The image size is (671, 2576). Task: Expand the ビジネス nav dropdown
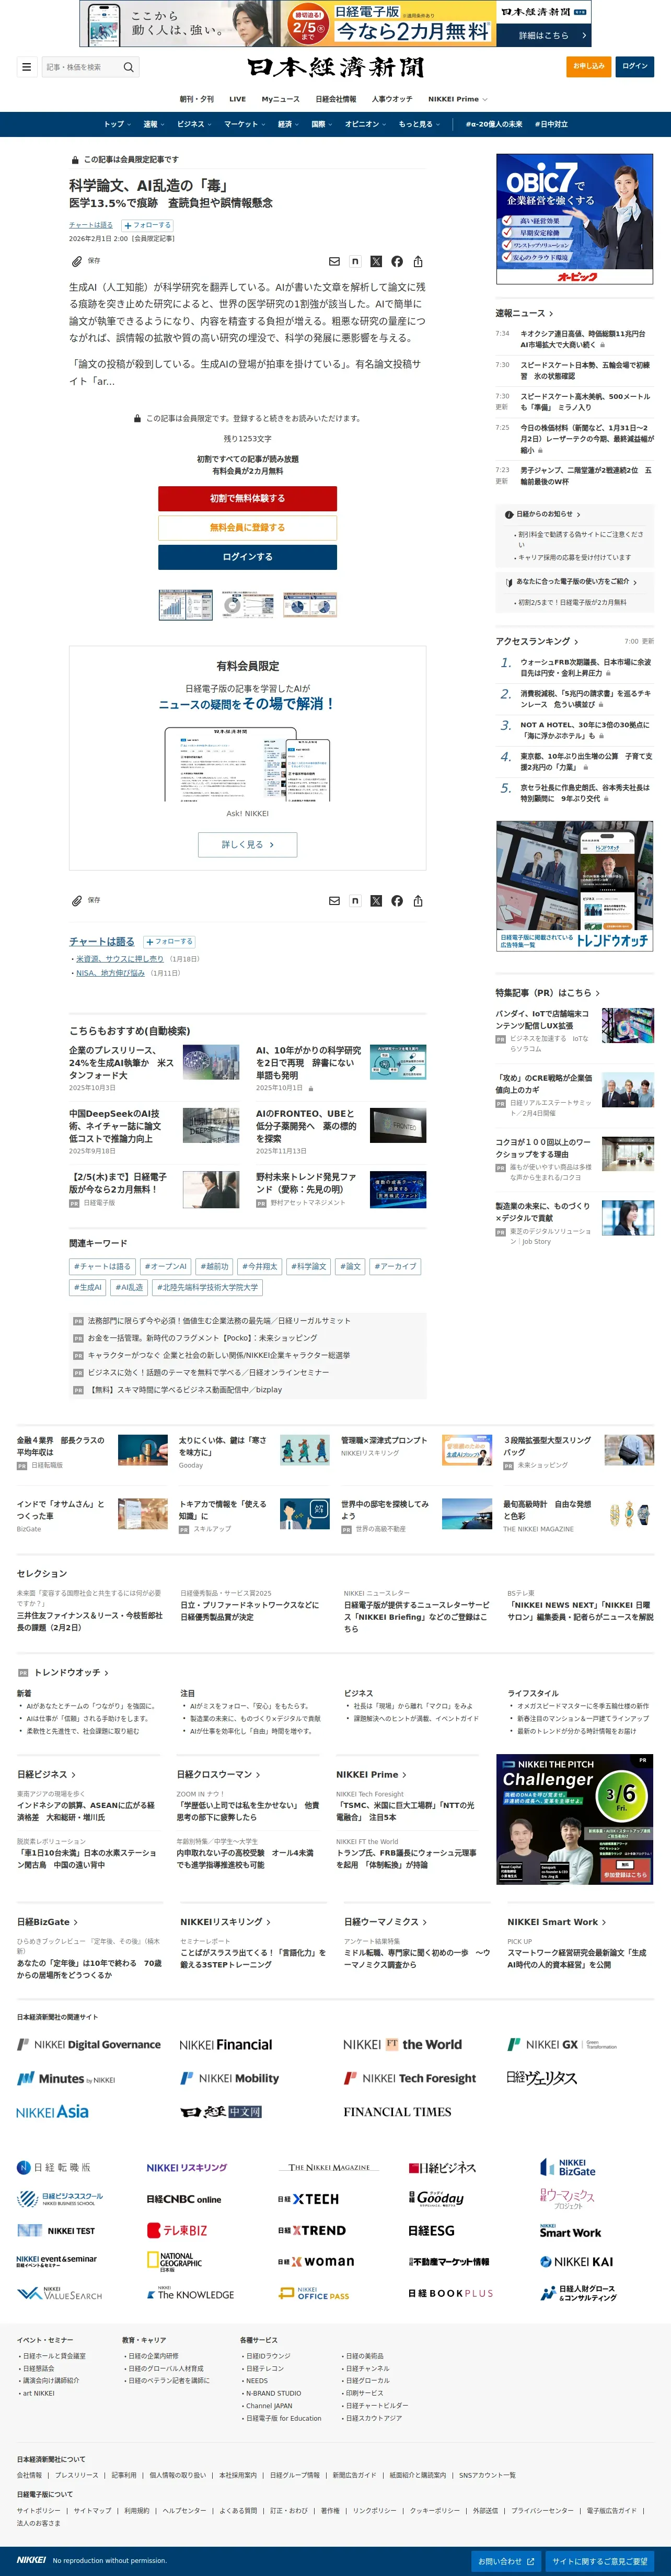[194, 124]
